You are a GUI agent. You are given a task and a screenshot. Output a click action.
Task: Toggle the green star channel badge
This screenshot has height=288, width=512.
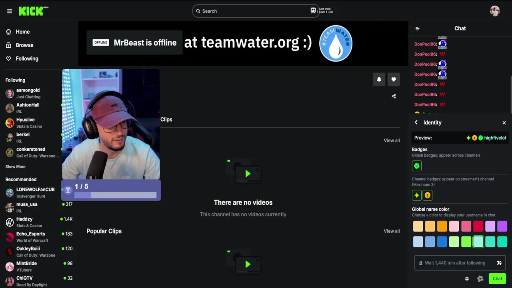click(x=417, y=195)
